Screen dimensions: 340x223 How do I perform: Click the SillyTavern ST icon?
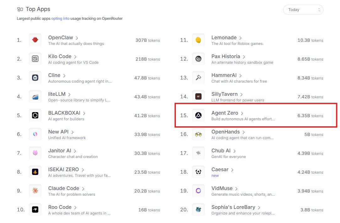pos(198,96)
